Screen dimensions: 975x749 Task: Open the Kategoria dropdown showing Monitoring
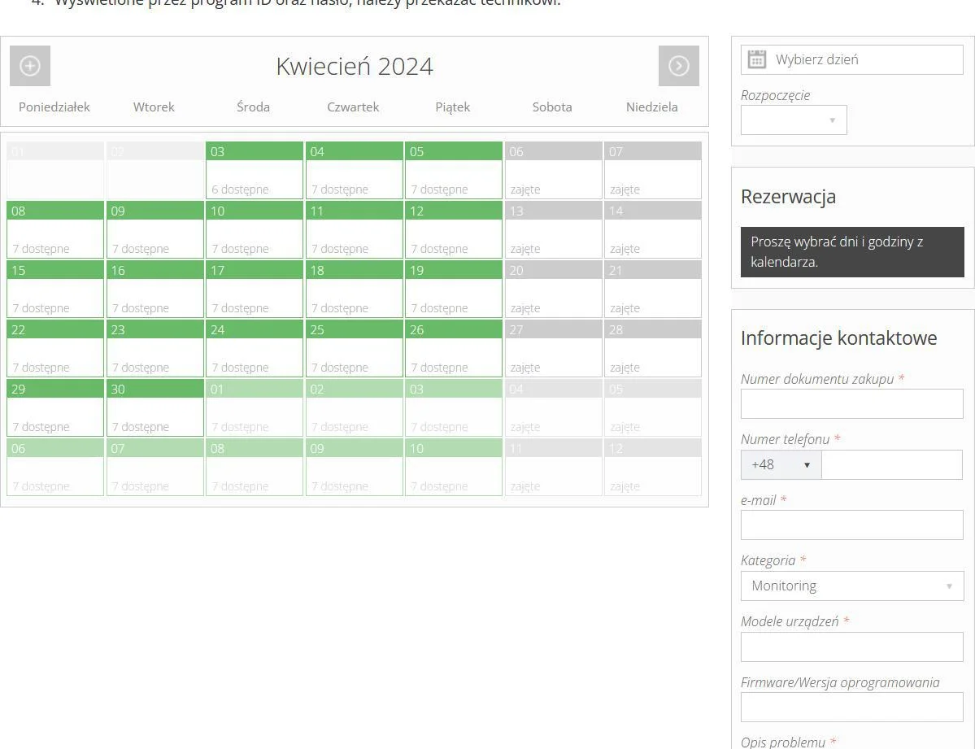851,586
